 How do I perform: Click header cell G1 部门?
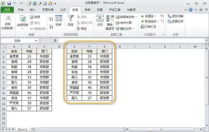[105, 51]
